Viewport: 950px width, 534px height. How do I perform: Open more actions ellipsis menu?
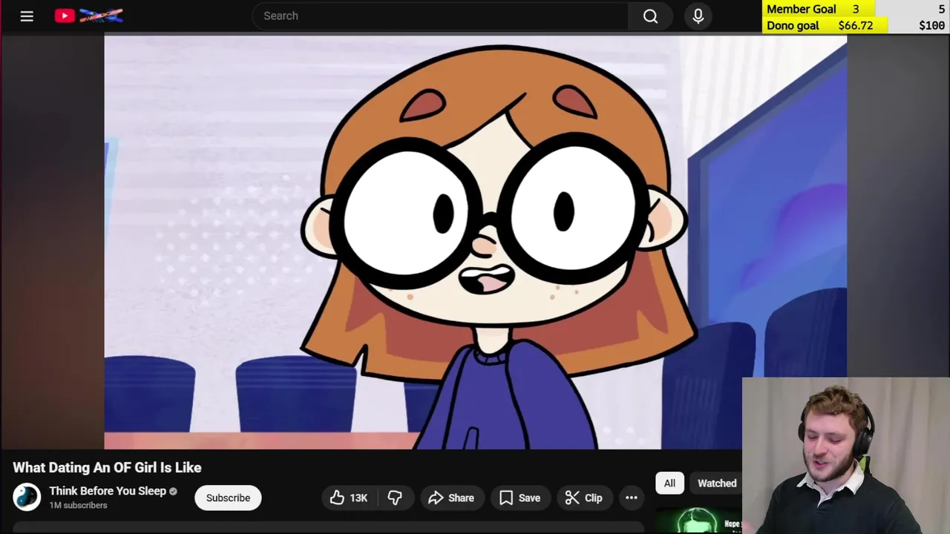(632, 498)
